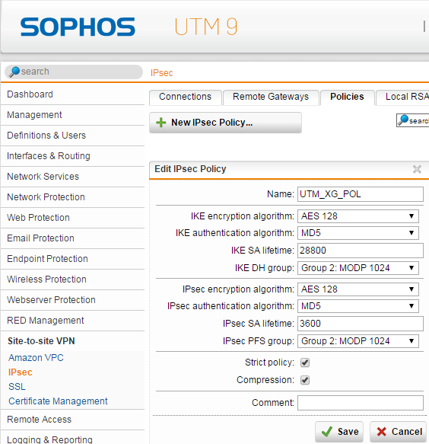Open Network Services menu

click(x=73, y=177)
